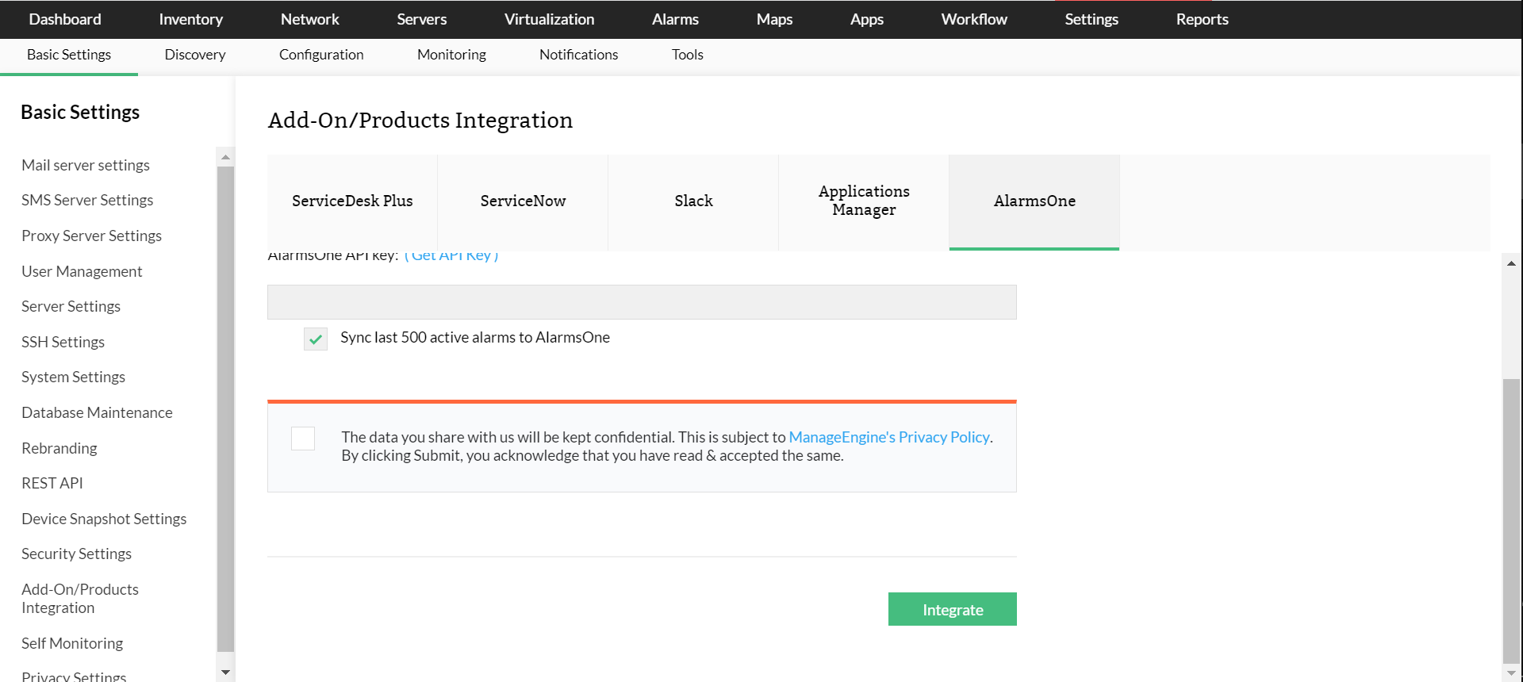Open ManageEngine's Privacy Policy link
The height and width of the screenshot is (682, 1523).
[x=888, y=437]
